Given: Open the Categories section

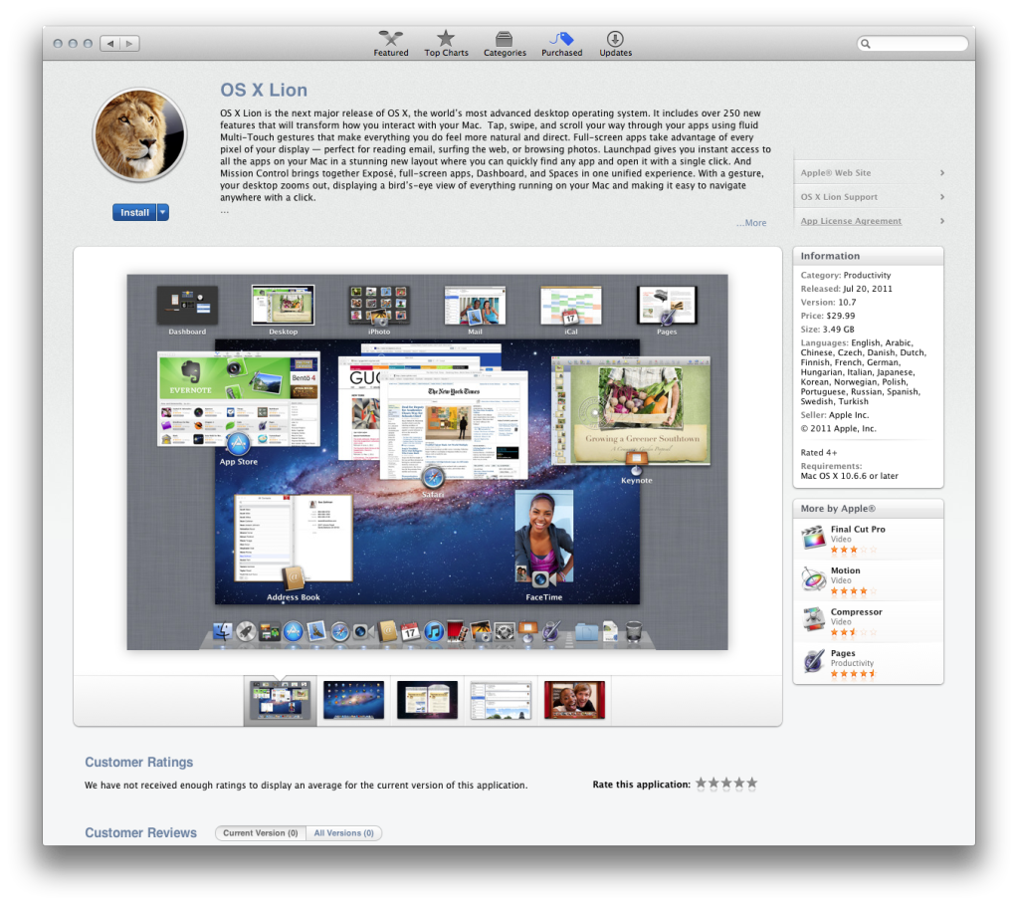Looking at the screenshot, I should [505, 44].
